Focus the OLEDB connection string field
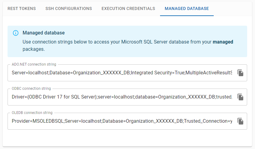Image resolution: width=255 pixels, height=149 pixels. (121, 121)
